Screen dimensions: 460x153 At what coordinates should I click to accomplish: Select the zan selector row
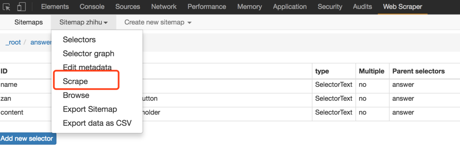[6, 99]
